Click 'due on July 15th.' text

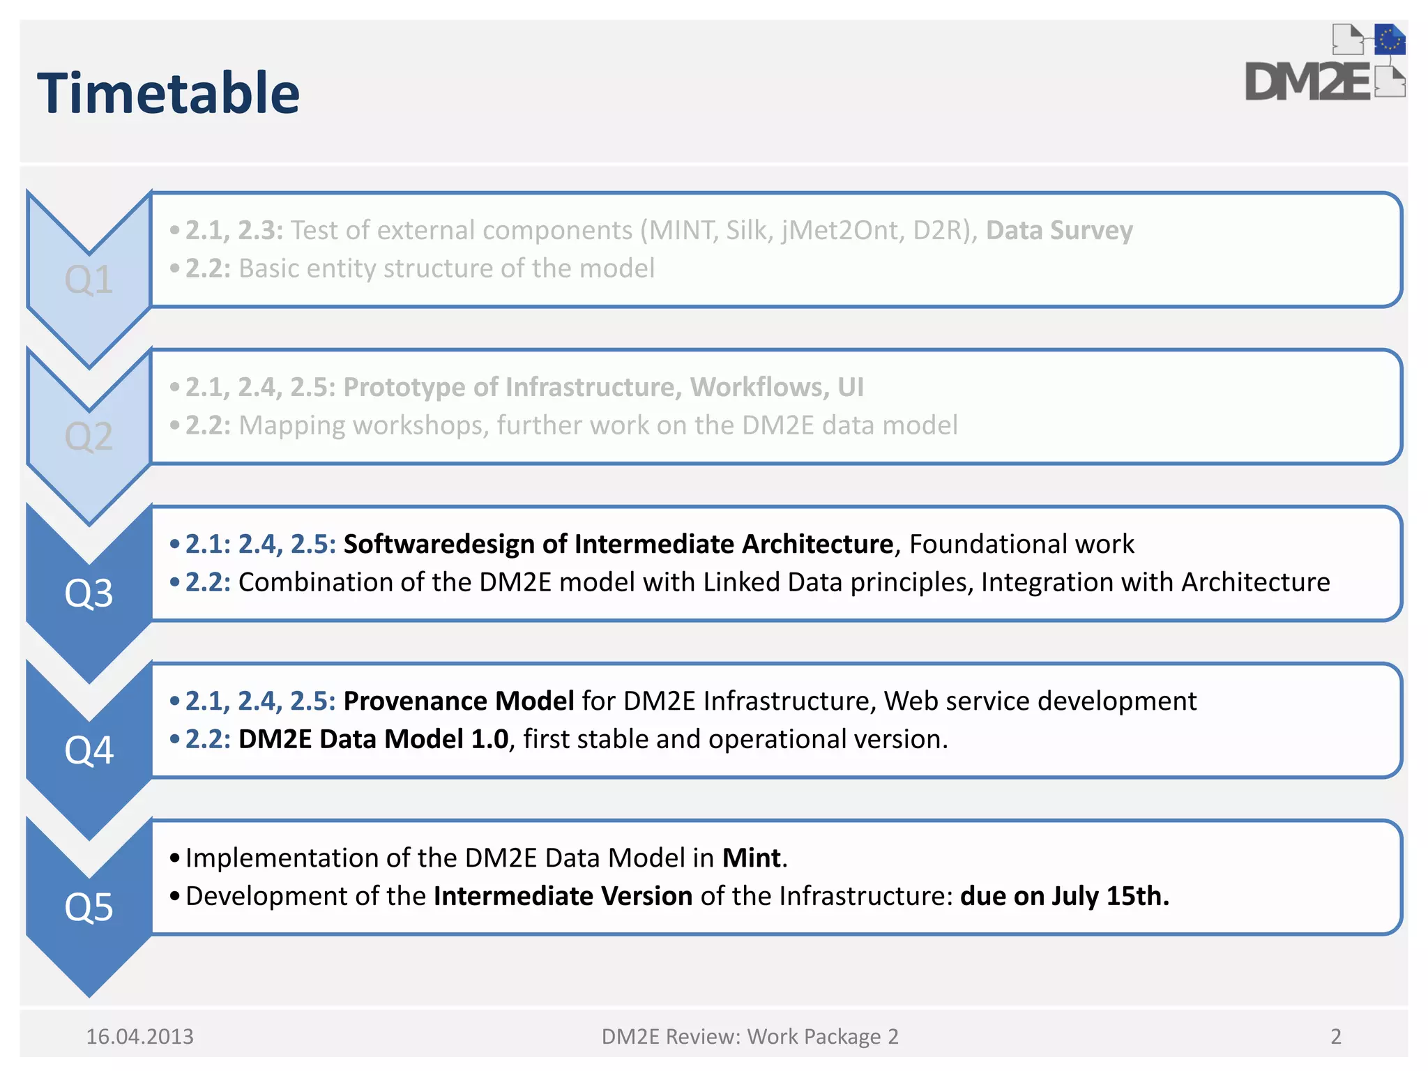[x=1064, y=896]
